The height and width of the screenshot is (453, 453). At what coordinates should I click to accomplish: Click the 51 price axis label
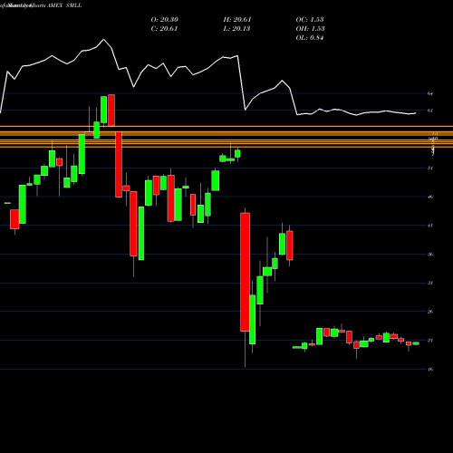pyautogui.click(x=430, y=168)
